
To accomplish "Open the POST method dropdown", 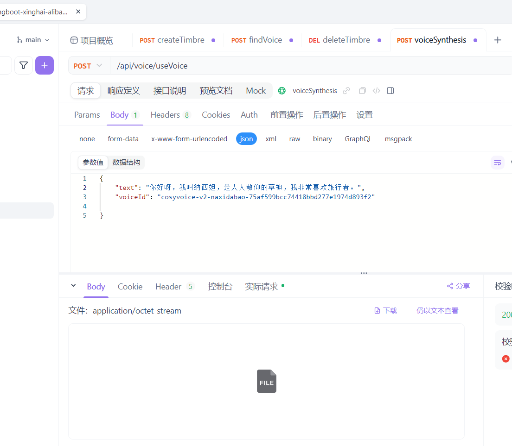I will (89, 65).
